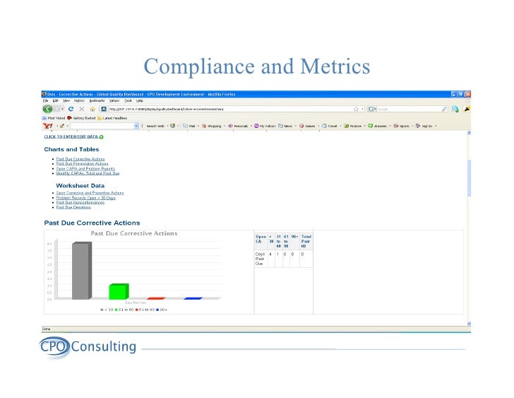
Task: Open the Getting Started bookmark
Action: point(81,118)
